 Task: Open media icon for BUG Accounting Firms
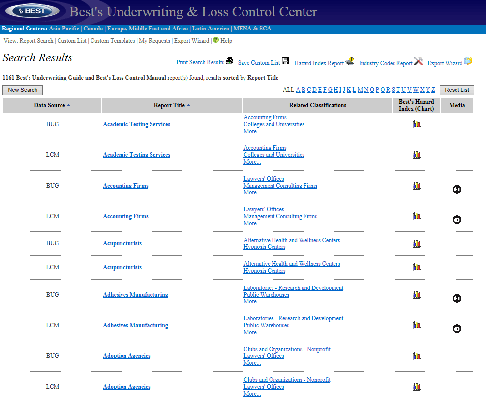(x=457, y=189)
